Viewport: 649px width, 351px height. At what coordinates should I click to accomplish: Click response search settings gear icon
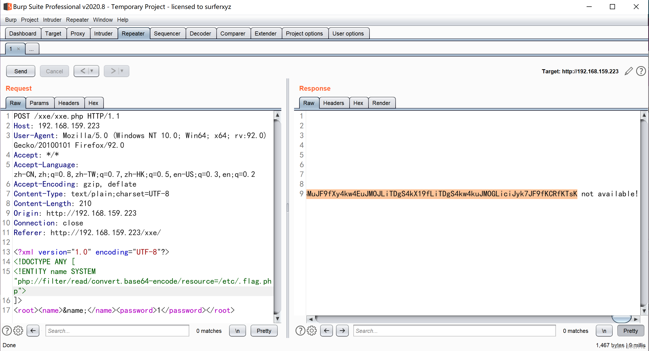coord(312,331)
